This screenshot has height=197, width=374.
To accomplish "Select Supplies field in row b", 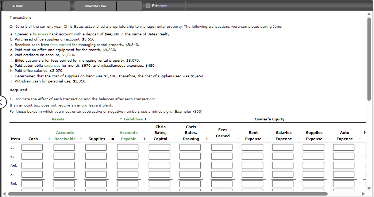I will click(96, 157).
